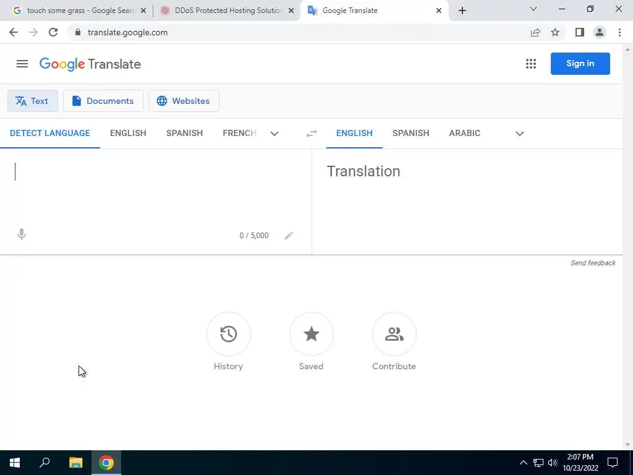Screen dimensions: 633x475
Task: Click the microphone voice input icon
Action: pos(22,234)
